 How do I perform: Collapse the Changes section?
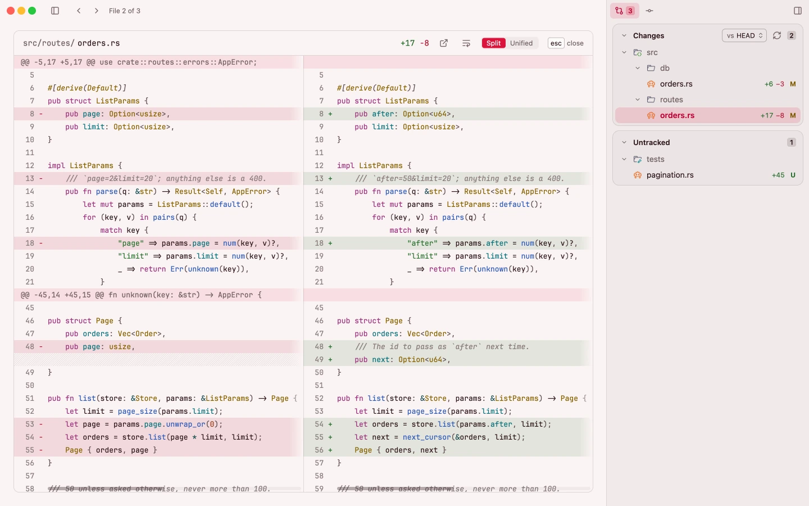coord(624,35)
